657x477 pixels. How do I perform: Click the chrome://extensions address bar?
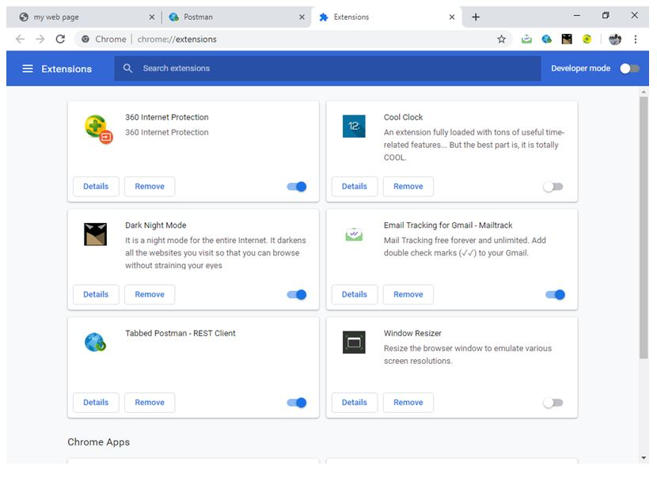tap(294, 39)
